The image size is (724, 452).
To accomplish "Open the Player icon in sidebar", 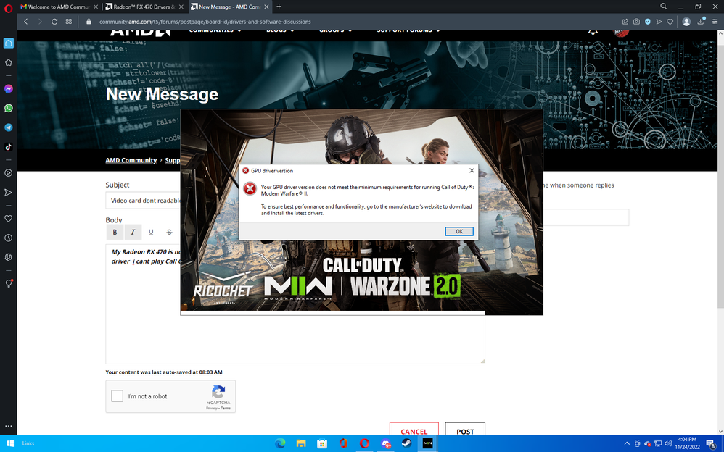I will click(x=8, y=173).
